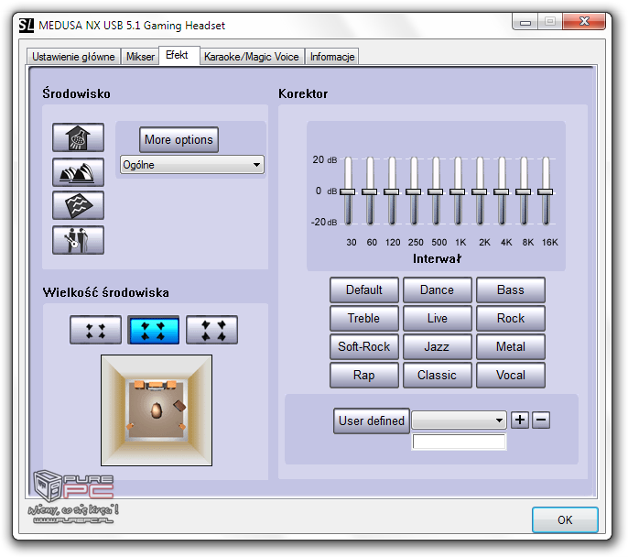
Task: Apply the Default equalizer preset
Action: (364, 289)
